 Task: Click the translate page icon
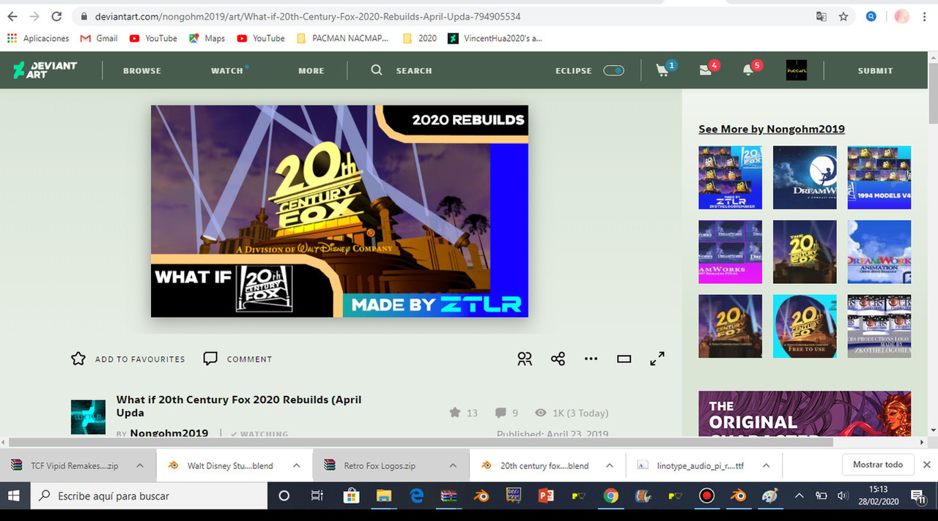[821, 16]
